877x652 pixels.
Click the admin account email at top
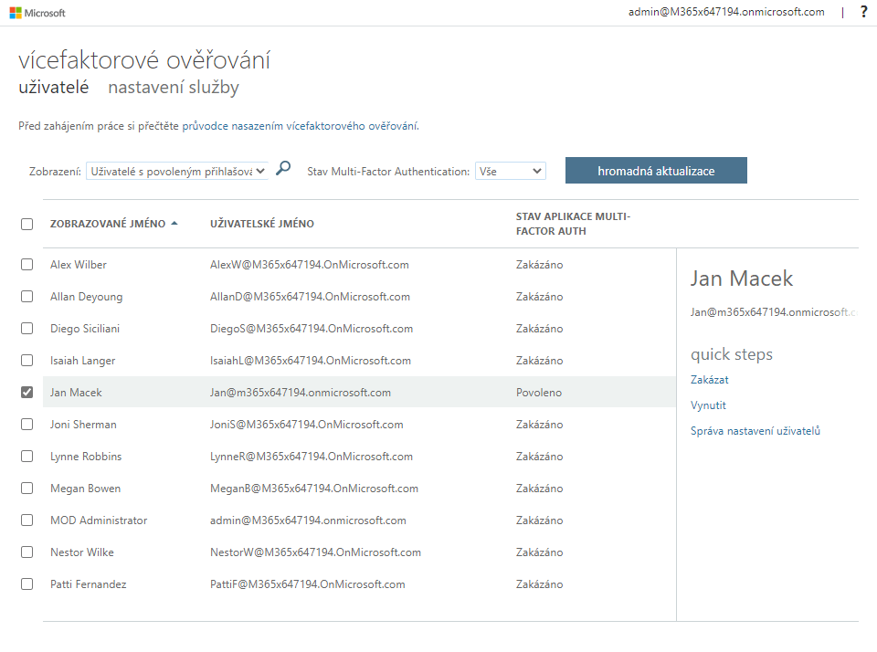pyautogui.click(x=726, y=12)
